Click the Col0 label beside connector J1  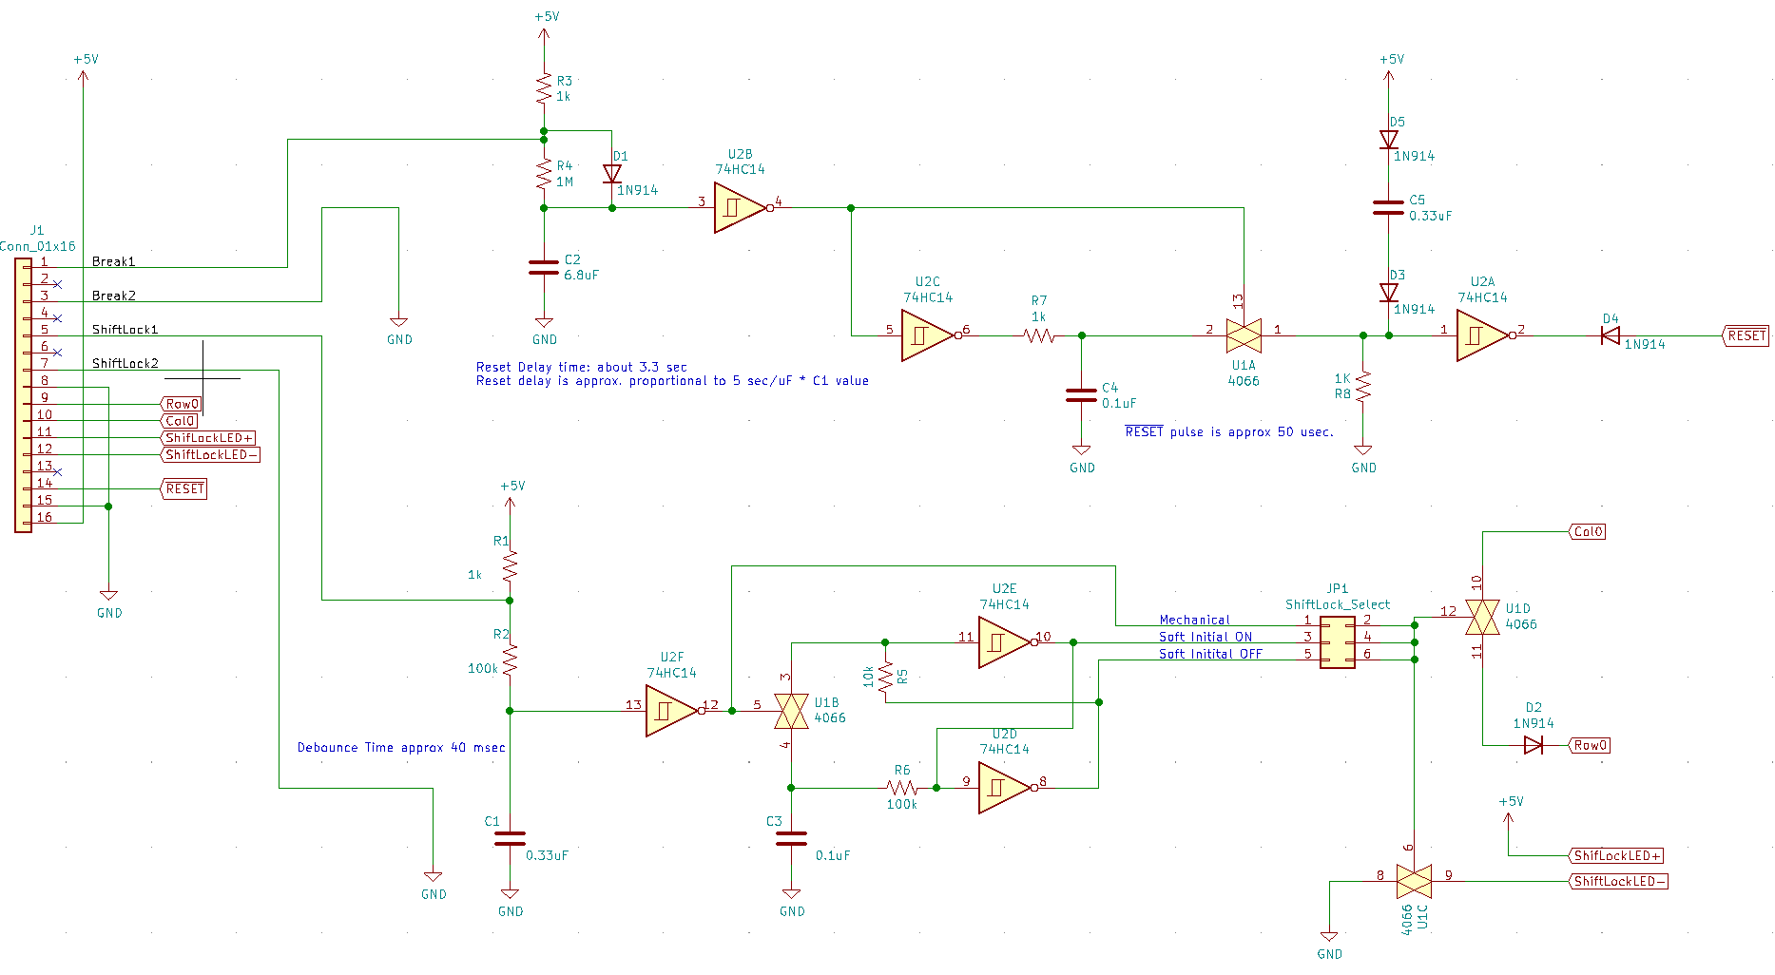click(180, 420)
